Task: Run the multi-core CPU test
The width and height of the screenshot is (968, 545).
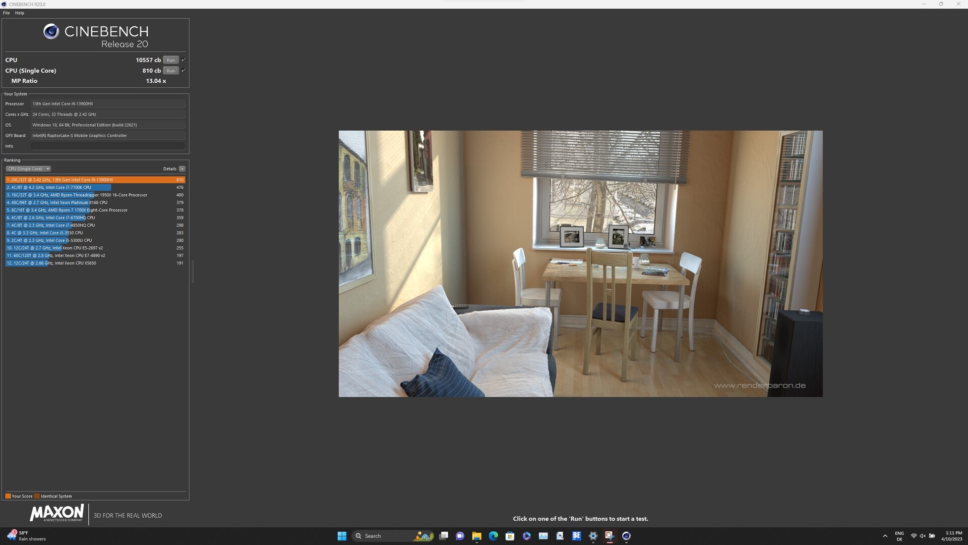Action: coord(170,60)
